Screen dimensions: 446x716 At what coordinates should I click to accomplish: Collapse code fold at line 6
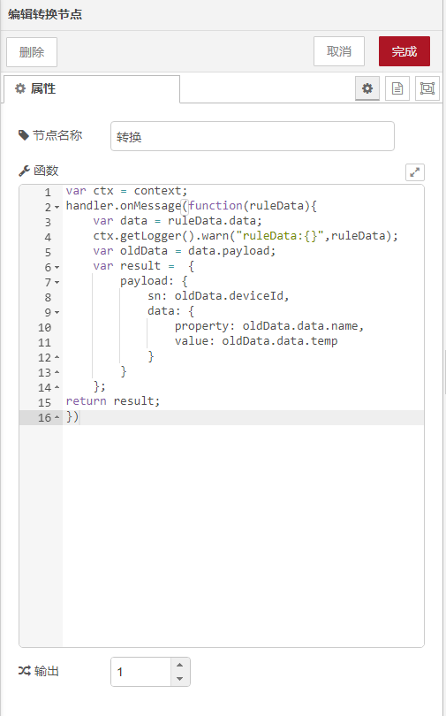[x=57, y=268]
